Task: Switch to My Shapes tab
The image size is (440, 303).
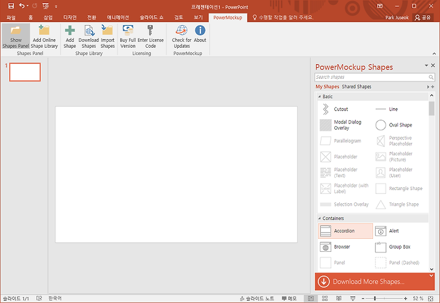Action: (x=327, y=87)
